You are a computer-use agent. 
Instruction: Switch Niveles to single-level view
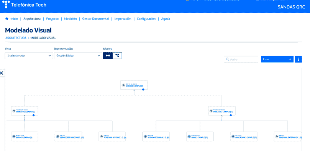coord(108,56)
